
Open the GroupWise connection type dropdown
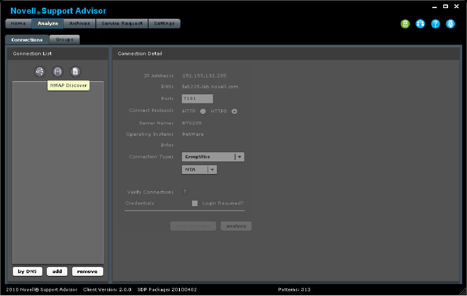click(x=213, y=157)
